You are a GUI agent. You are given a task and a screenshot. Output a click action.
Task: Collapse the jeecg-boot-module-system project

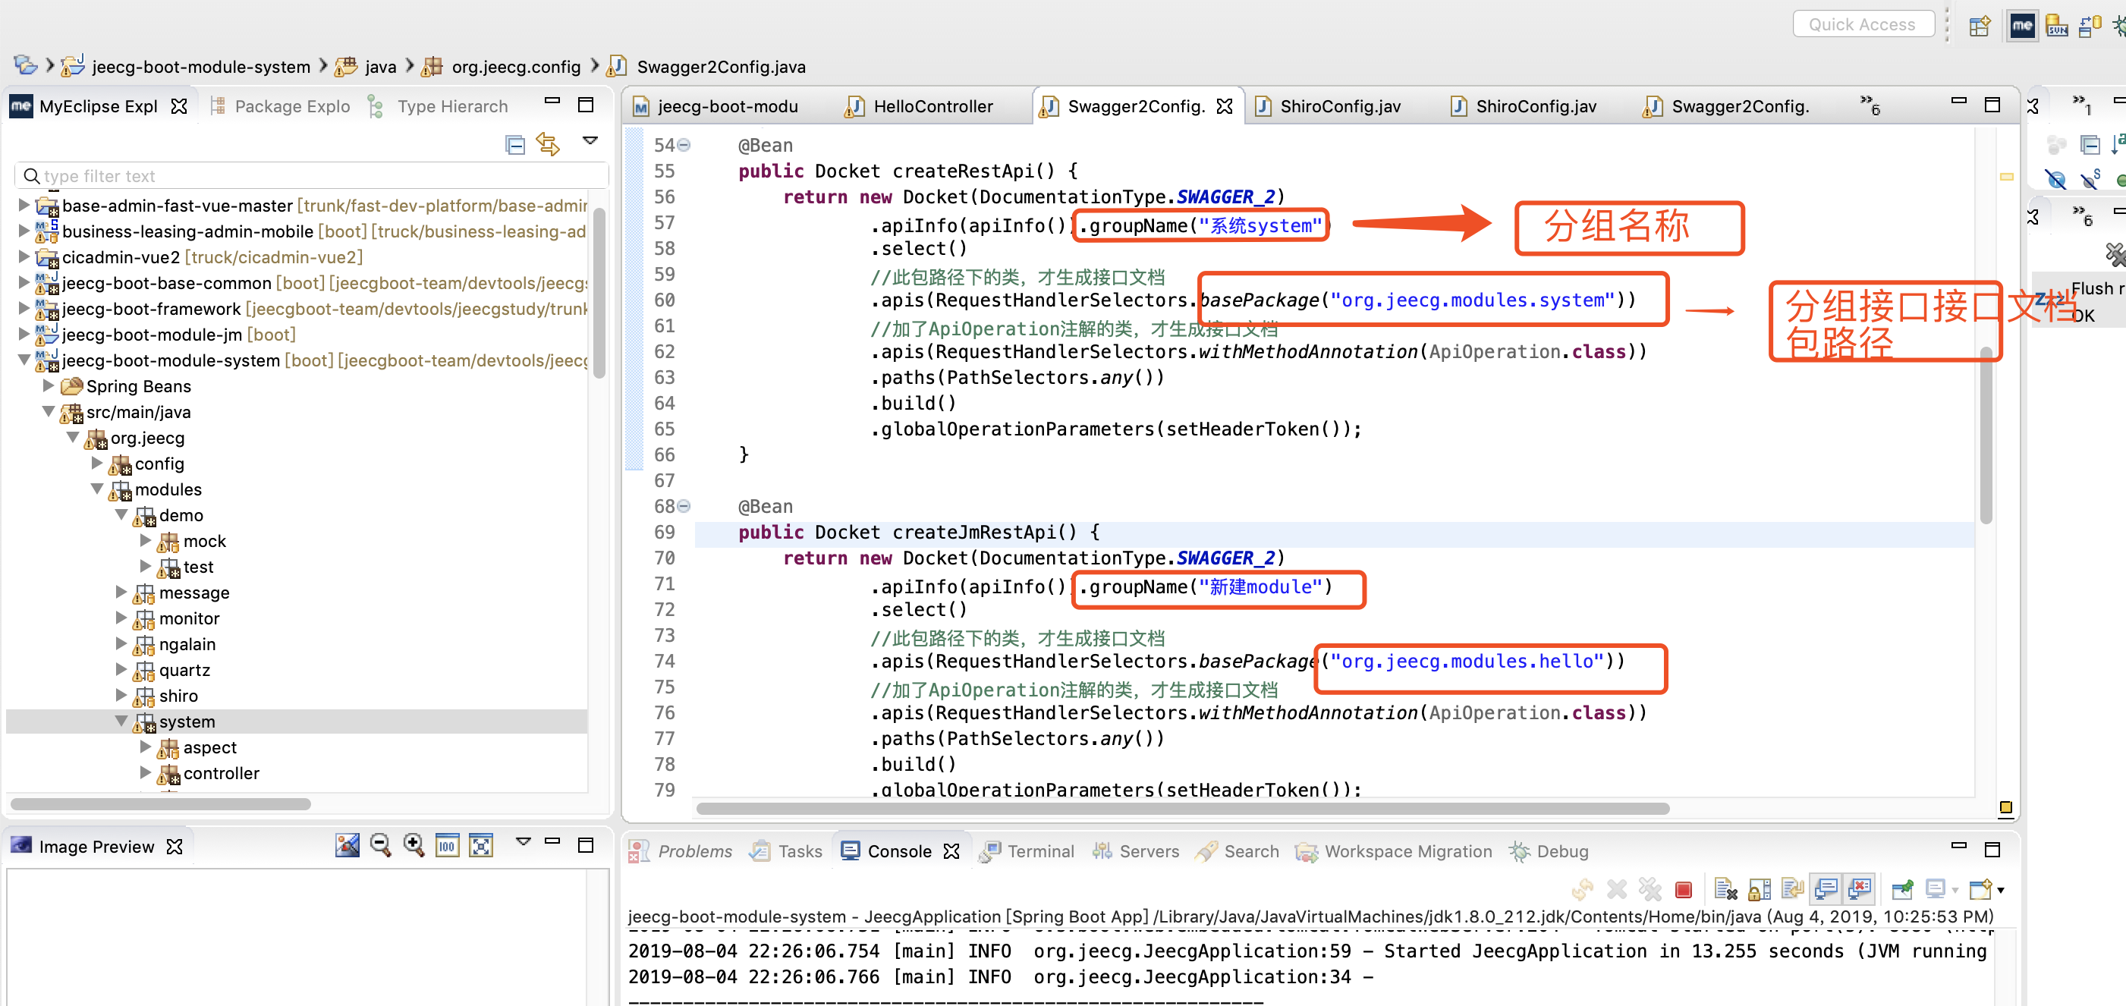click(24, 360)
